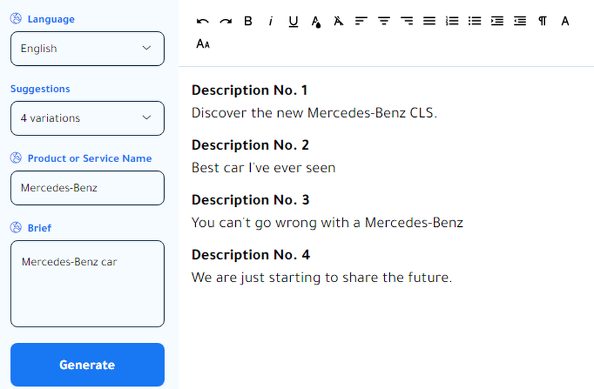Open the Language dropdown set to English

point(87,49)
